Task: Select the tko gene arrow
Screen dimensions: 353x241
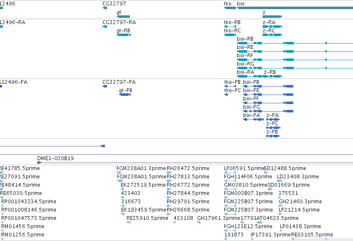Action: (230, 8)
